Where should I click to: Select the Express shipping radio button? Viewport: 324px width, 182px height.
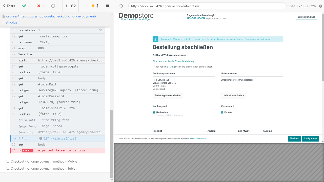(x=222, y=112)
